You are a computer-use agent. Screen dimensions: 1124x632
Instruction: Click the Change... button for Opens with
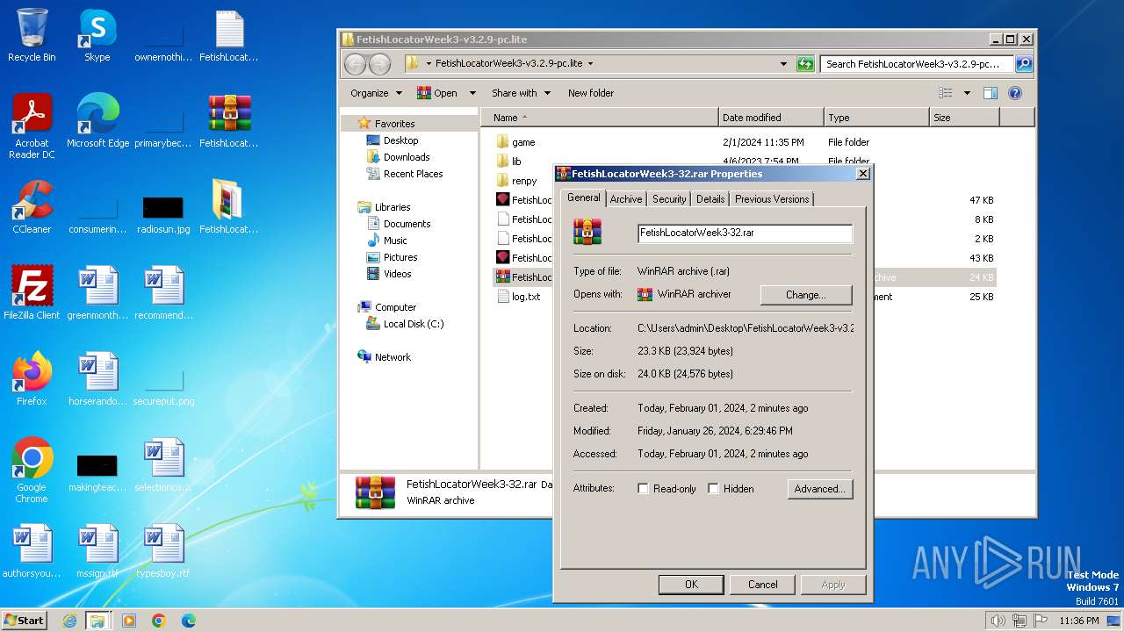[x=806, y=295]
